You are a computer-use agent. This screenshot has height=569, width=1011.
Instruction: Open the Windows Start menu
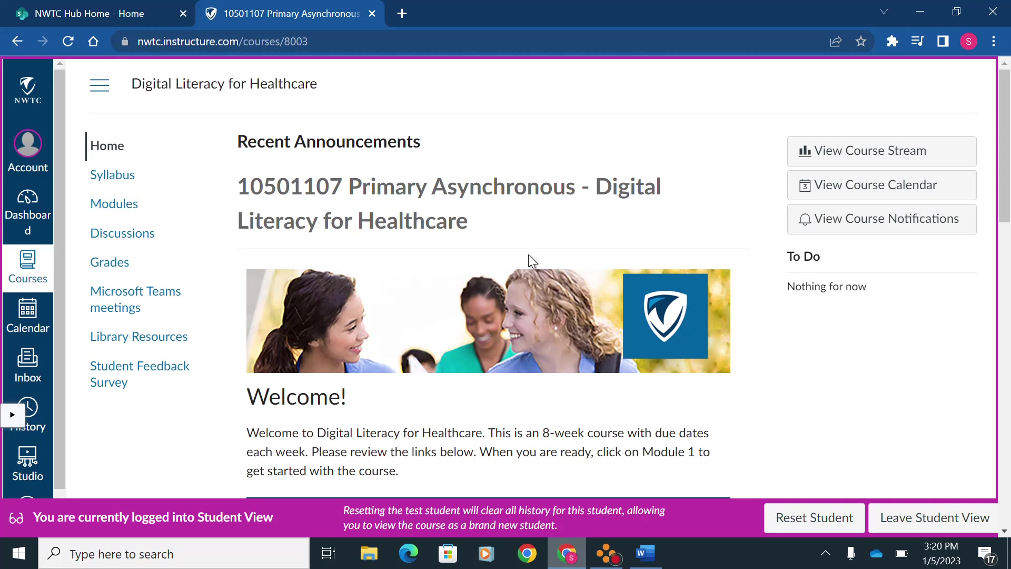tap(19, 554)
